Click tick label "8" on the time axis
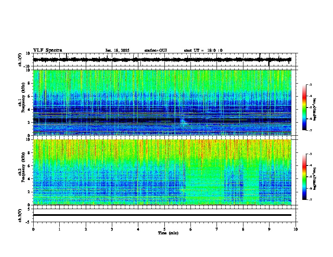 pos(243,229)
